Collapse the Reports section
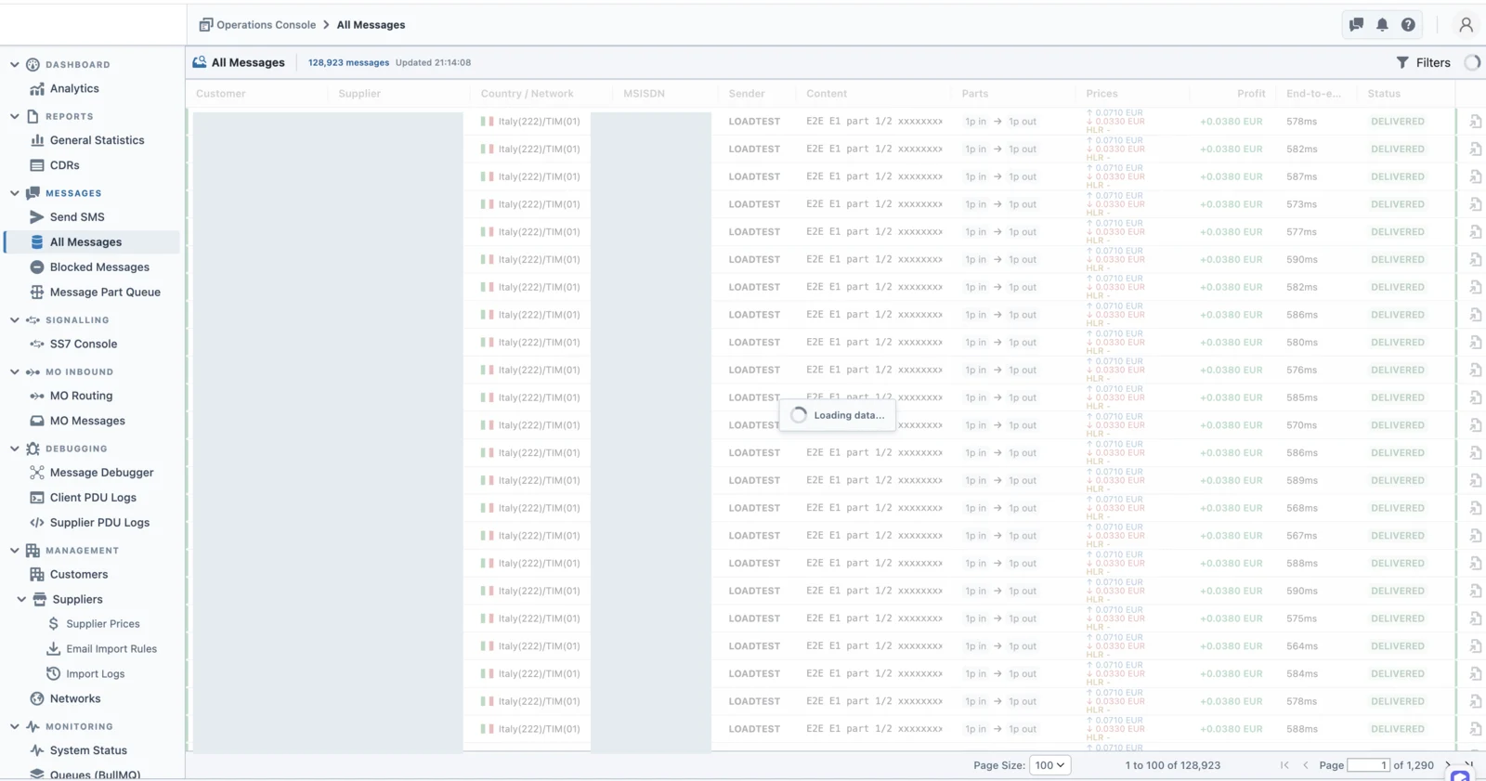1486x781 pixels. (15, 117)
